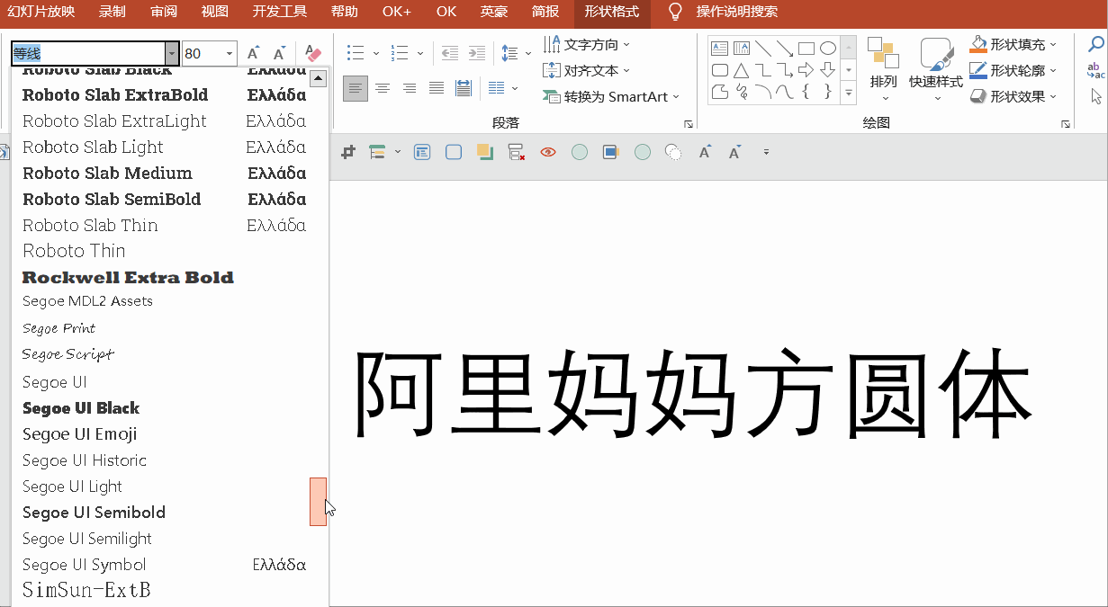Open 排列 arrange dropdown

[x=884, y=70]
